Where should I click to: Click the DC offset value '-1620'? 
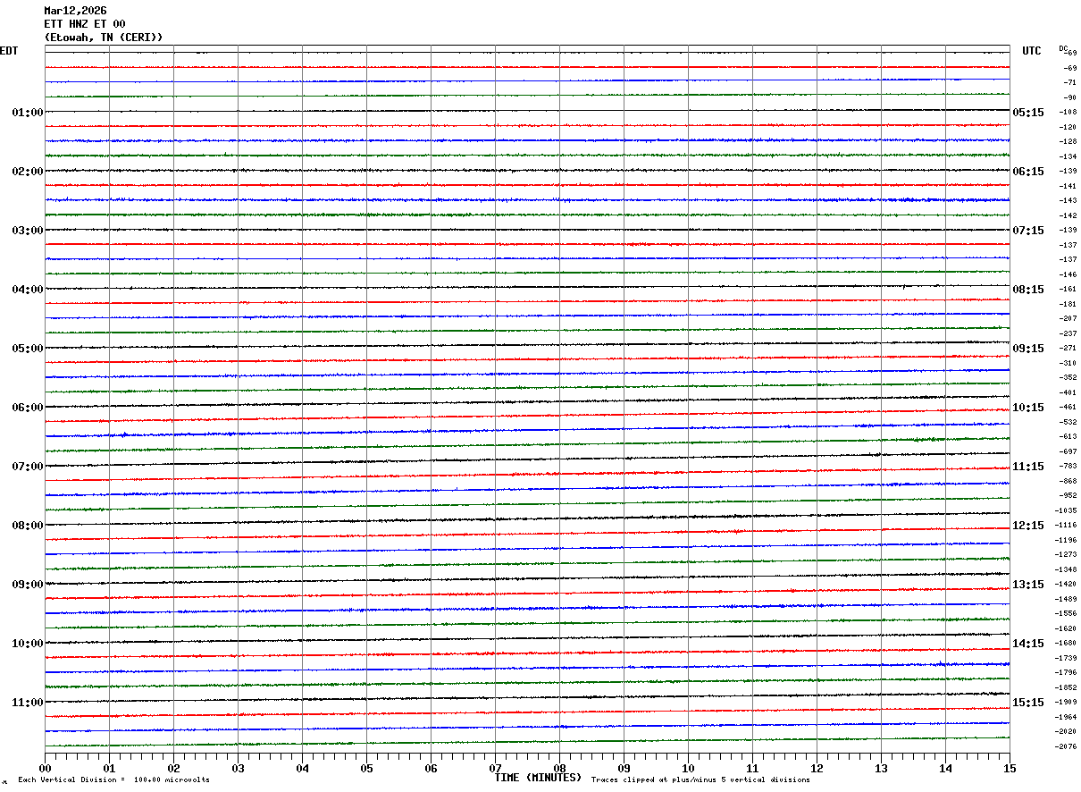[1066, 628]
